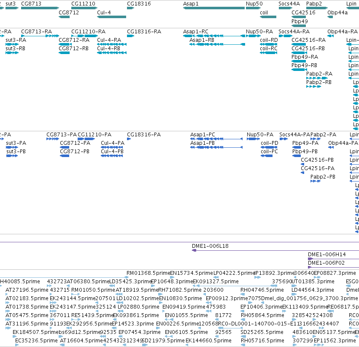This screenshot has height=347, width=359.
Task: Click EST EC35236.5prime
Action: [36, 341]
